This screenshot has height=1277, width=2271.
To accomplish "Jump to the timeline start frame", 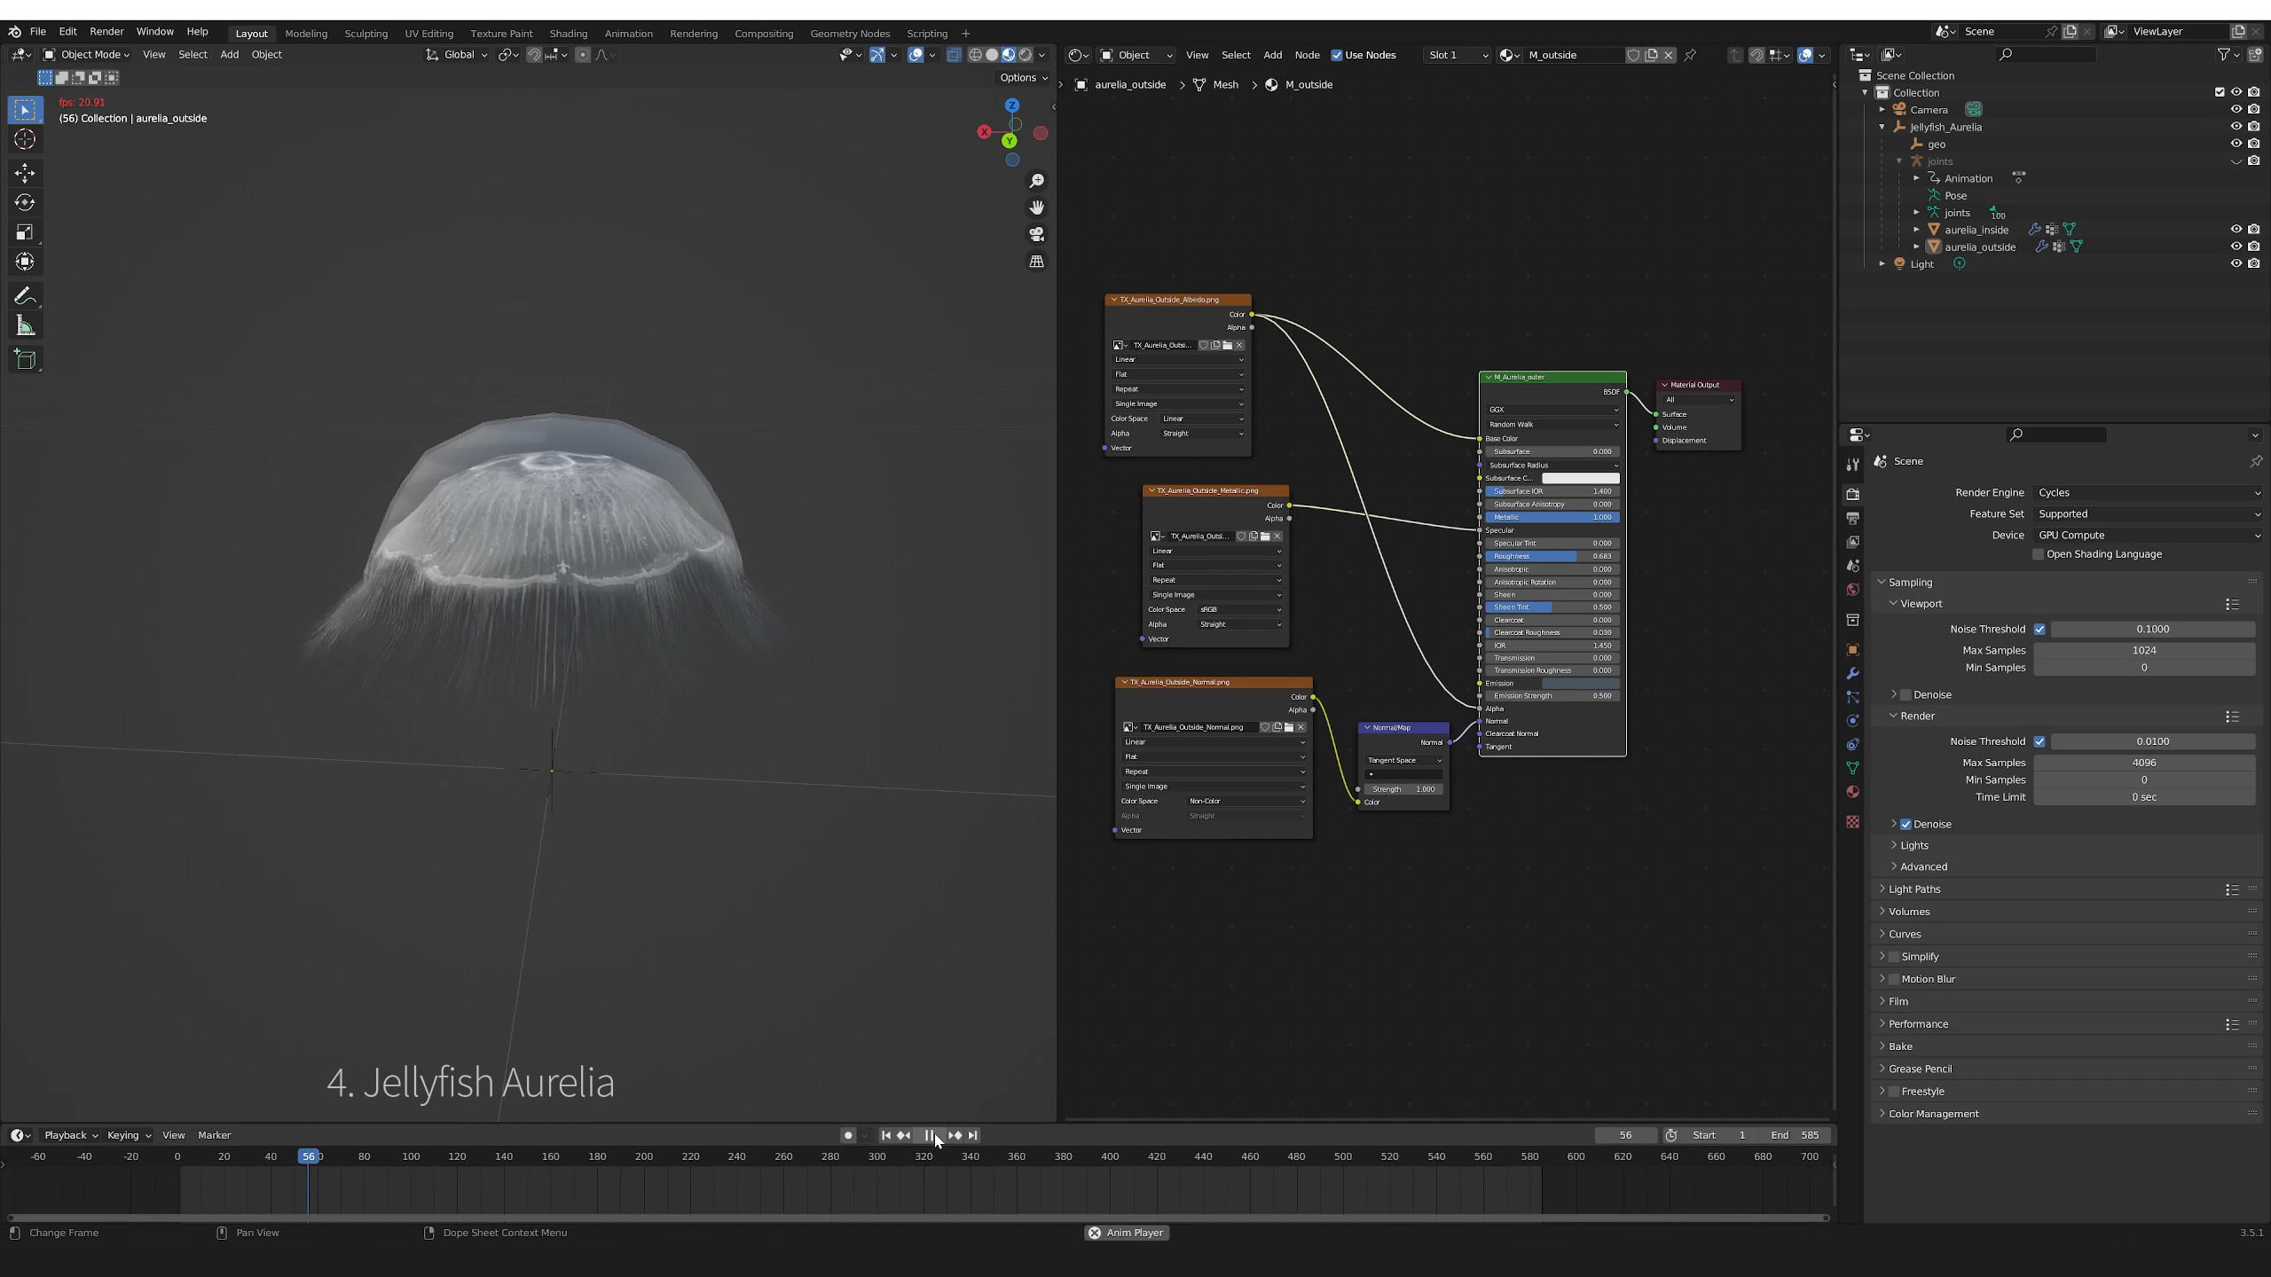I will pos(885,1135).
